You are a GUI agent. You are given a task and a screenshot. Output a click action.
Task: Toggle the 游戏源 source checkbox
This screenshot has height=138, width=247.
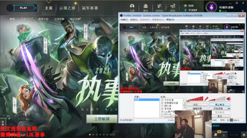(x=162, y=109)
